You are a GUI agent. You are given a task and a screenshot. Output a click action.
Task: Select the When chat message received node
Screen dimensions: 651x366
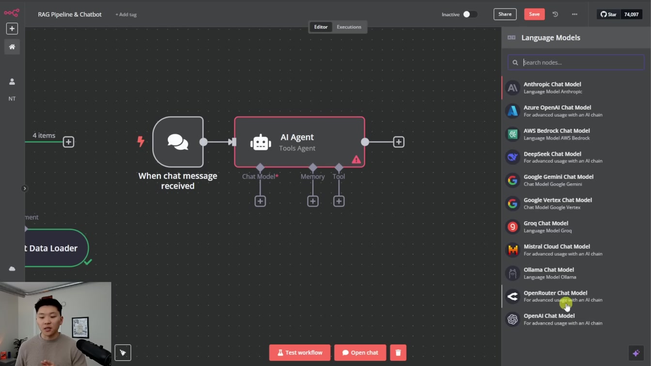tap(178, 142)
